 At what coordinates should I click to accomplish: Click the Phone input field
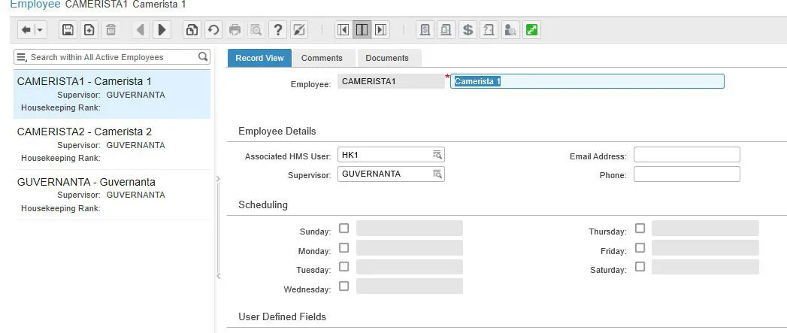point(686,174)
